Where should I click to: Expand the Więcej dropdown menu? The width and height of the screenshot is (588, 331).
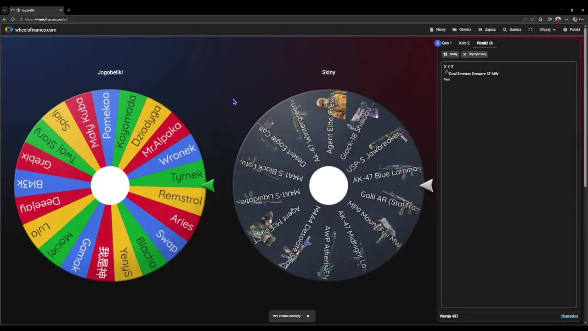pos(548,29)
